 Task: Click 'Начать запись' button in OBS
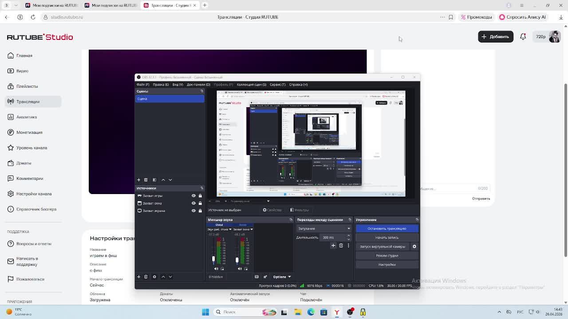click(387, 237)
